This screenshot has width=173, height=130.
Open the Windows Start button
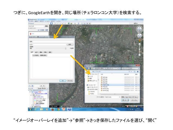click(30, 109)
